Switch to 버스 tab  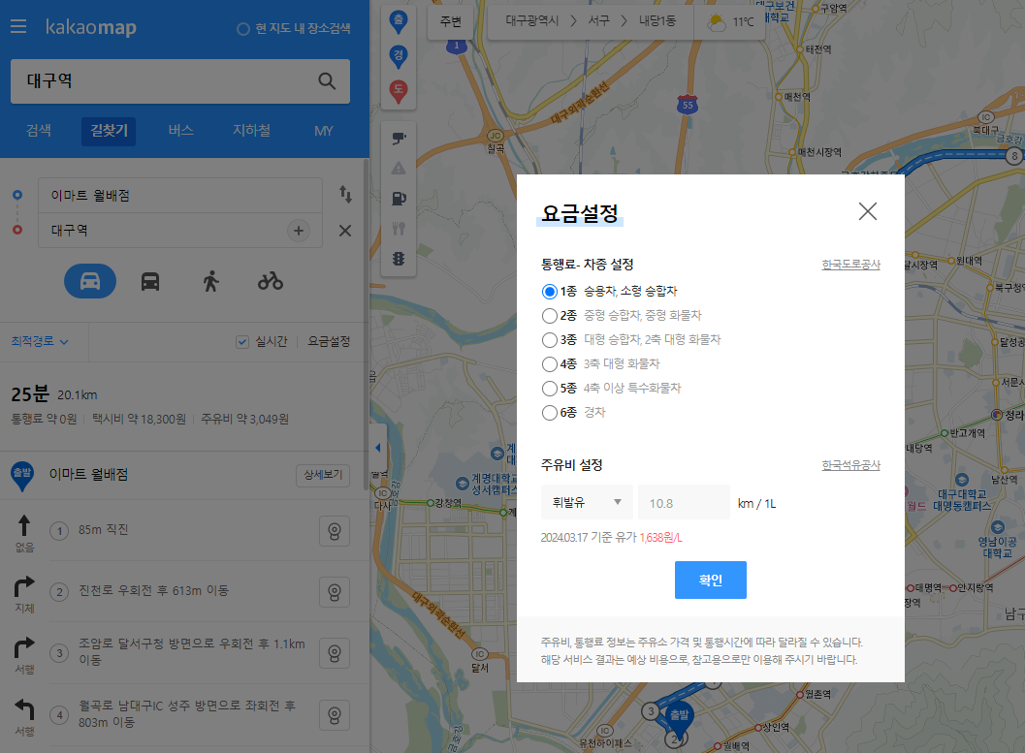(180, 131)
